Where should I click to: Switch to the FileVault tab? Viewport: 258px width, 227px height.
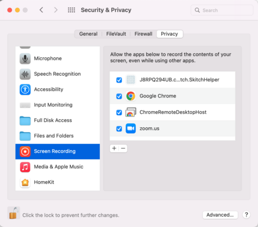(116, 34)
